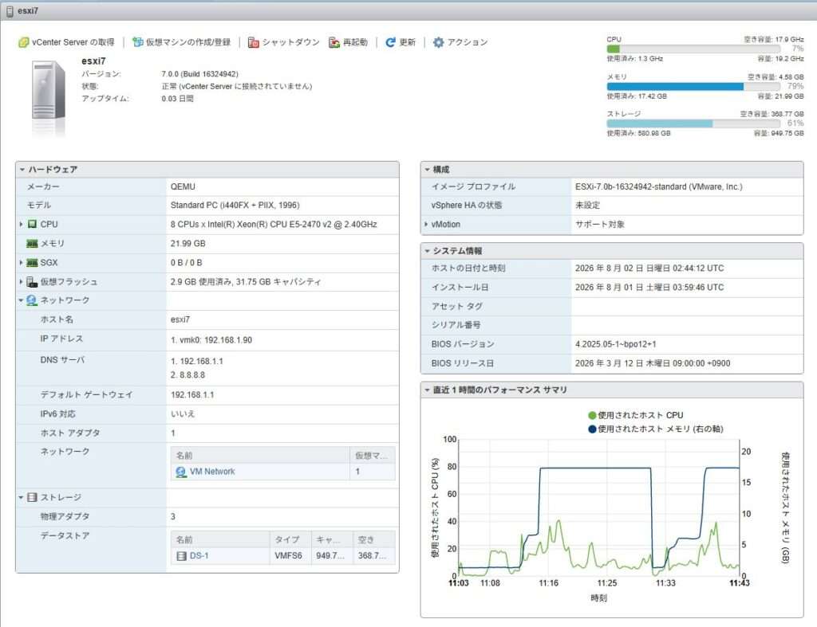Expand the 仮想フラッシュ row
The height and width of the screenshot is (627, 817).
pyautogui.click(x=22, y=282)
